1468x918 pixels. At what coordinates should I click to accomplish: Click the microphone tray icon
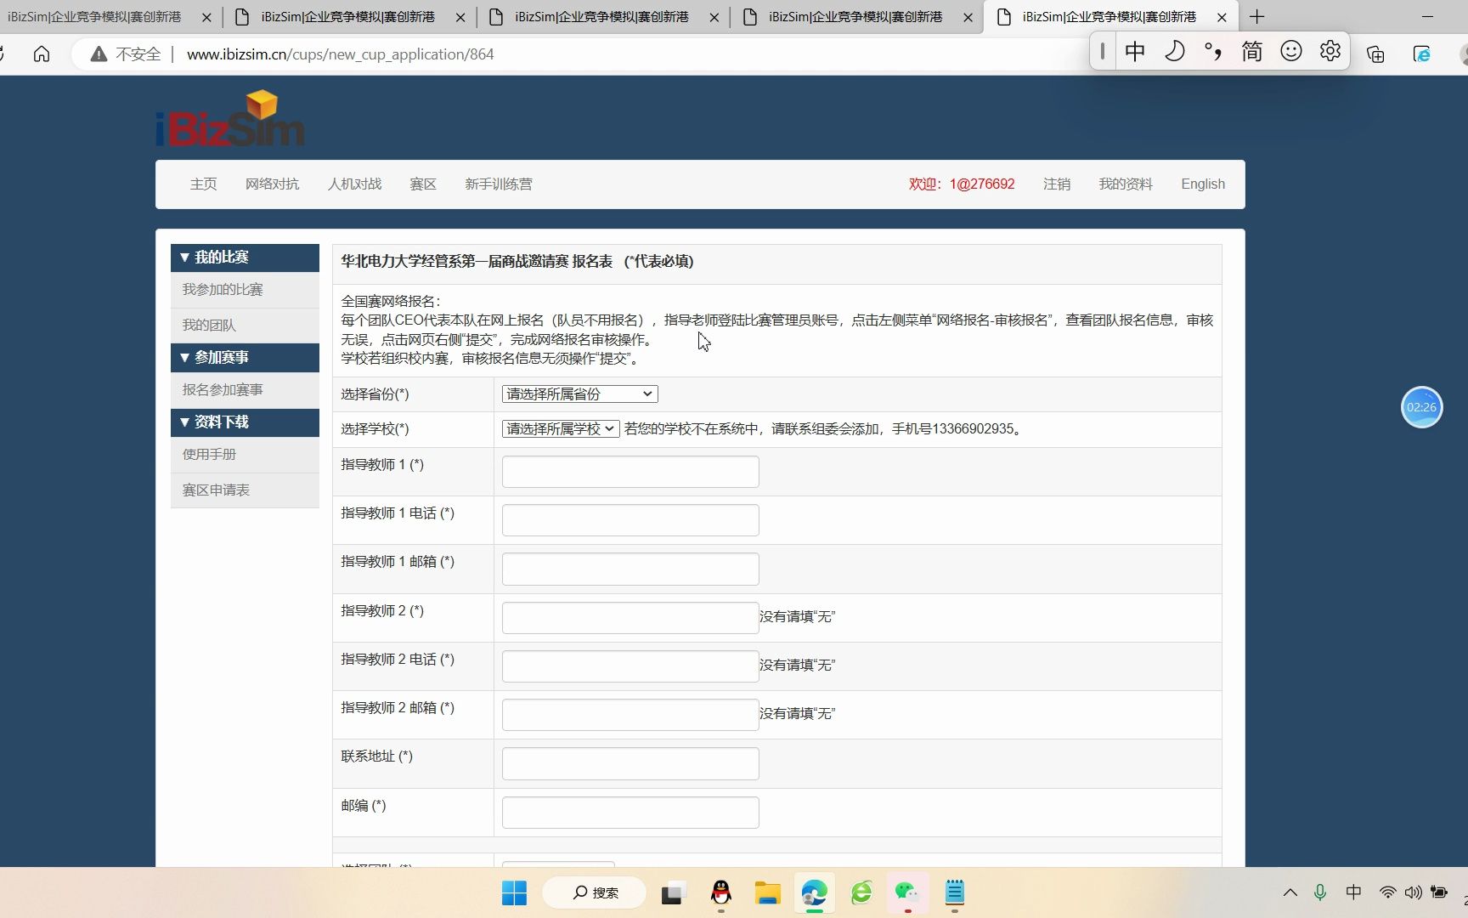pyautogui.click(x=1319, y=892)
